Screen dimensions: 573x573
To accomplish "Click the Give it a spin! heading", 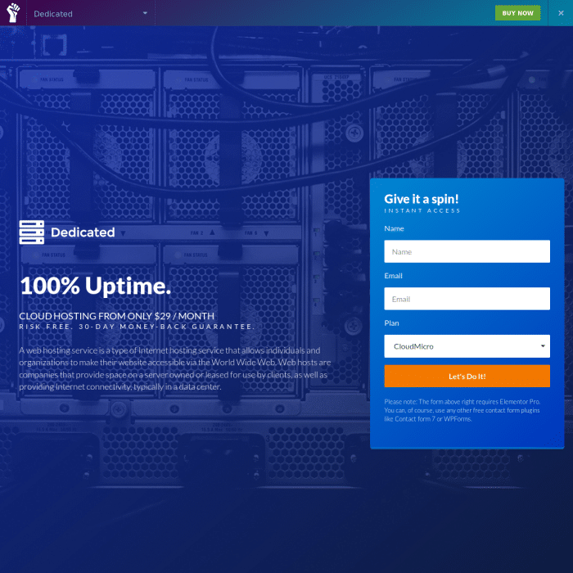I will 422,199.
